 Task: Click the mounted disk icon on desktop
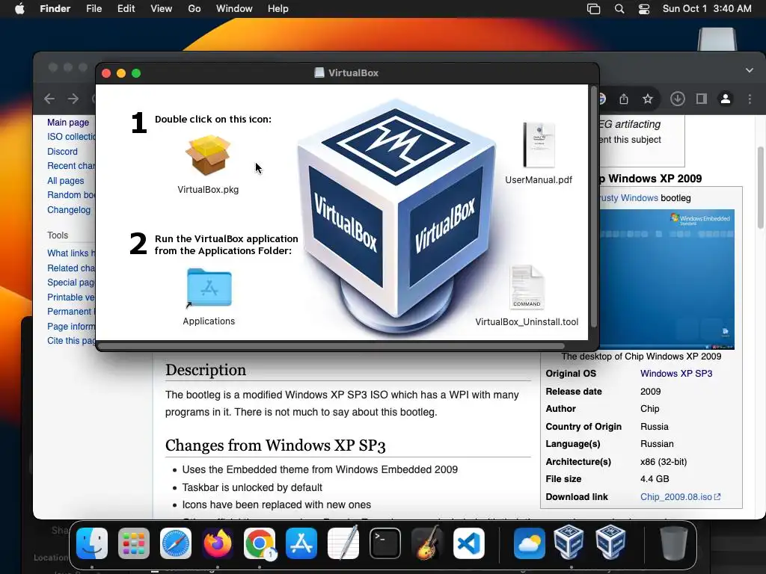pyautogui.click(x=717, y=40)
